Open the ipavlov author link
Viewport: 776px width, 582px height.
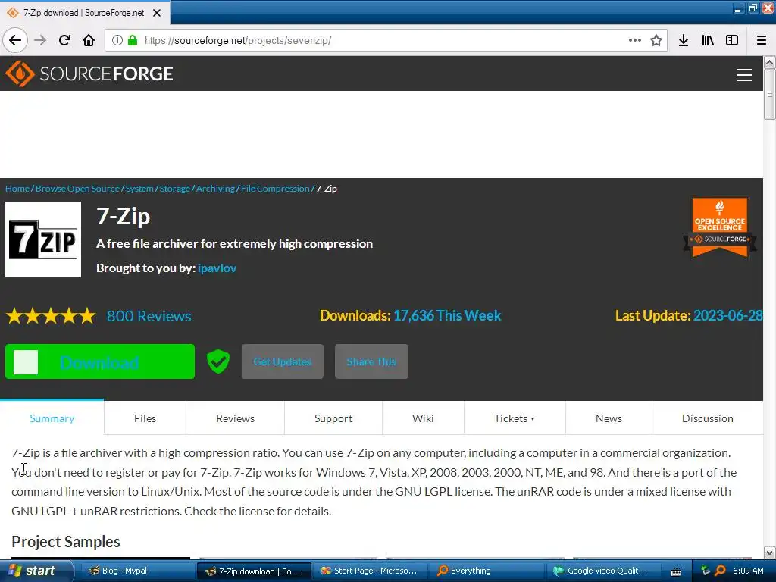(217, 268)
